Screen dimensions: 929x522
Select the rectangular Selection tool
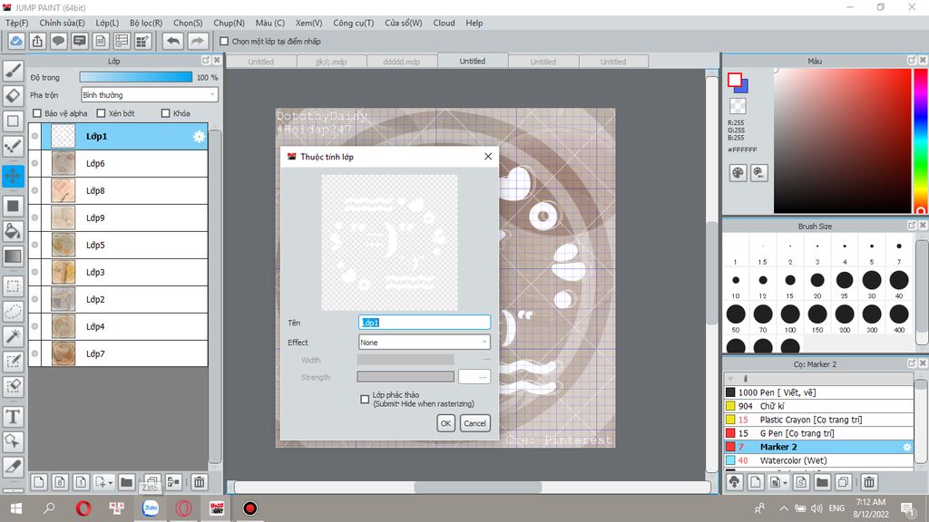pyautogui.click(x=13, y=286)
